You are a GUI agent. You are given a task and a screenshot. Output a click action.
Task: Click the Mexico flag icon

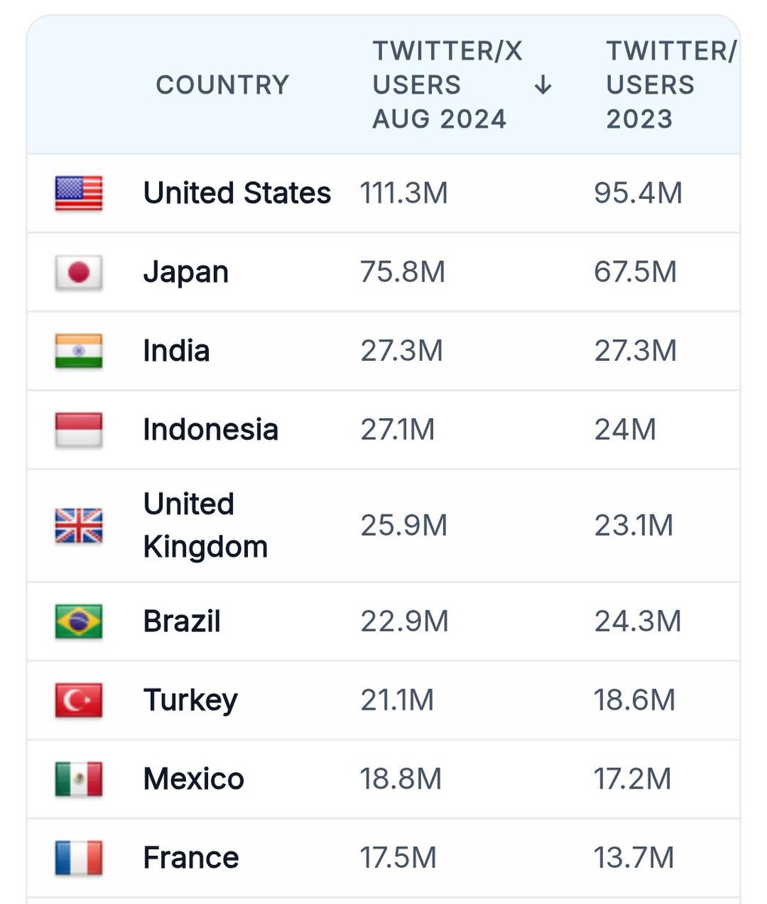pyautogui.click(x=78, y=779)
